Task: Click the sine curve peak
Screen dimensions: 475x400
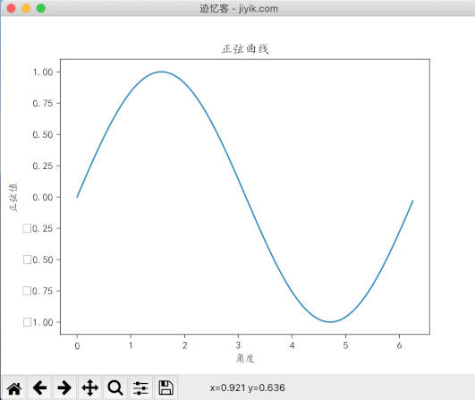Action: click(x=161, y=72)
